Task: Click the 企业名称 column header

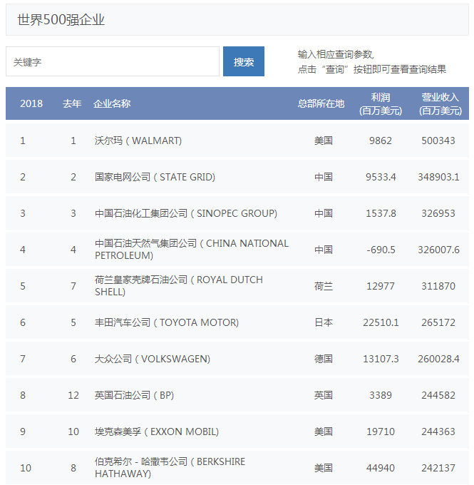Action: click(112, 103)
